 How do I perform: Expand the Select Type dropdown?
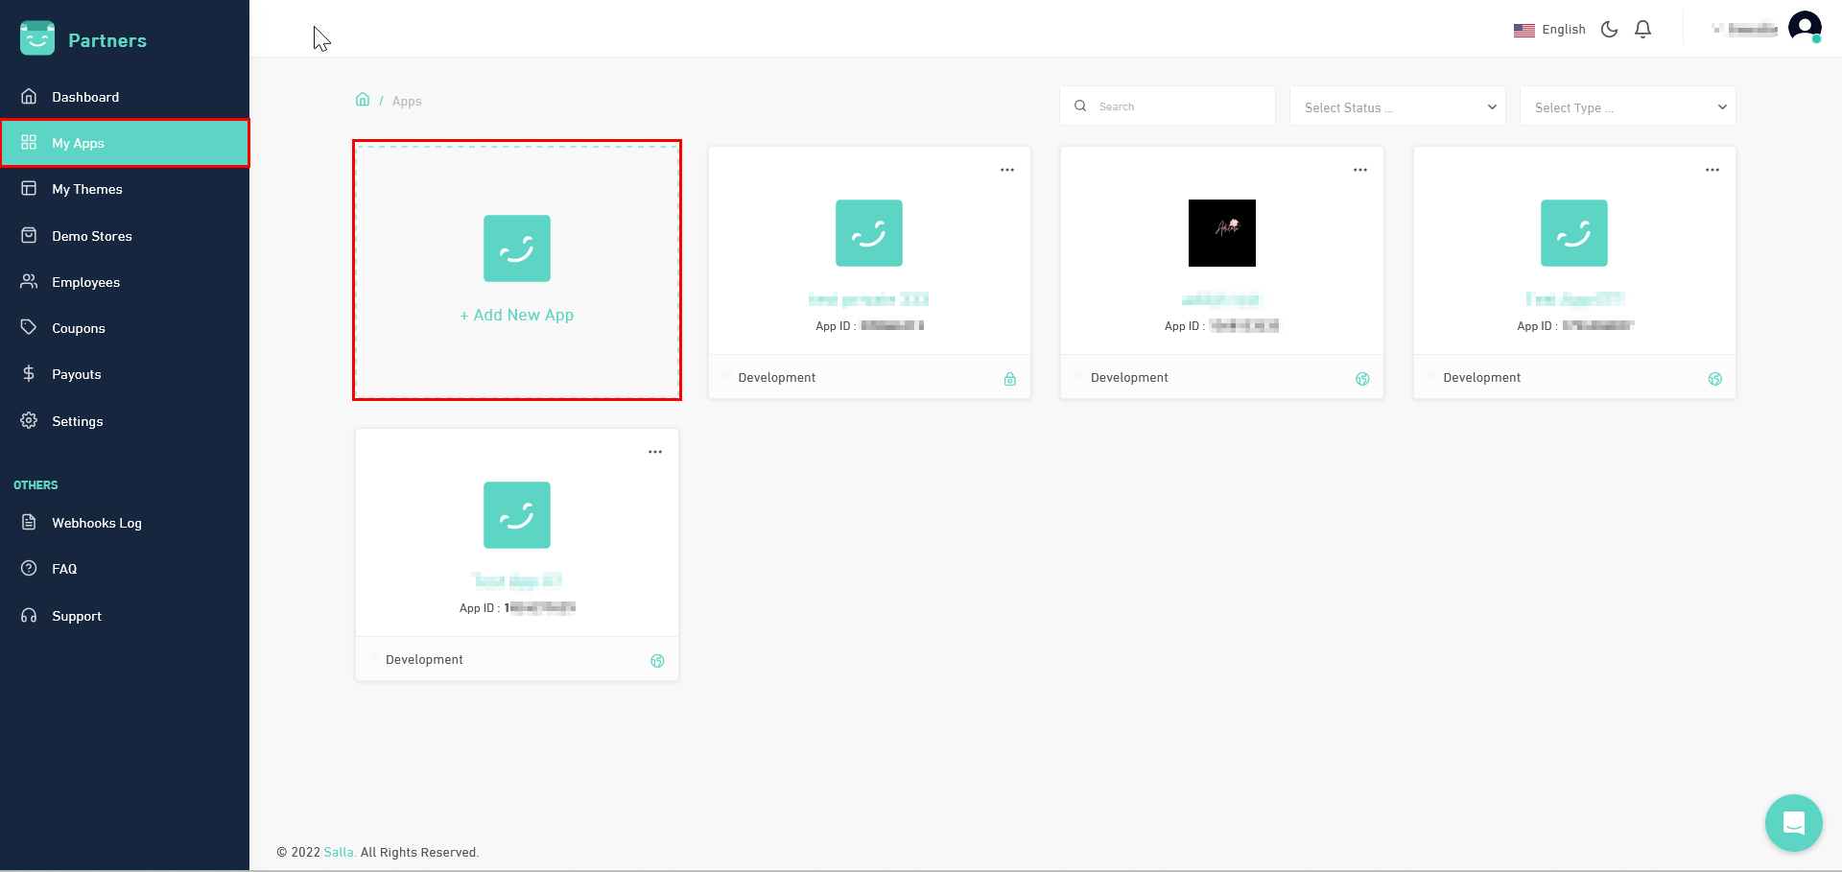point(1627,106)
